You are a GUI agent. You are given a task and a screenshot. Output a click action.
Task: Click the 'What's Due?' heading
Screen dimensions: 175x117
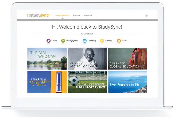[87, 34]
